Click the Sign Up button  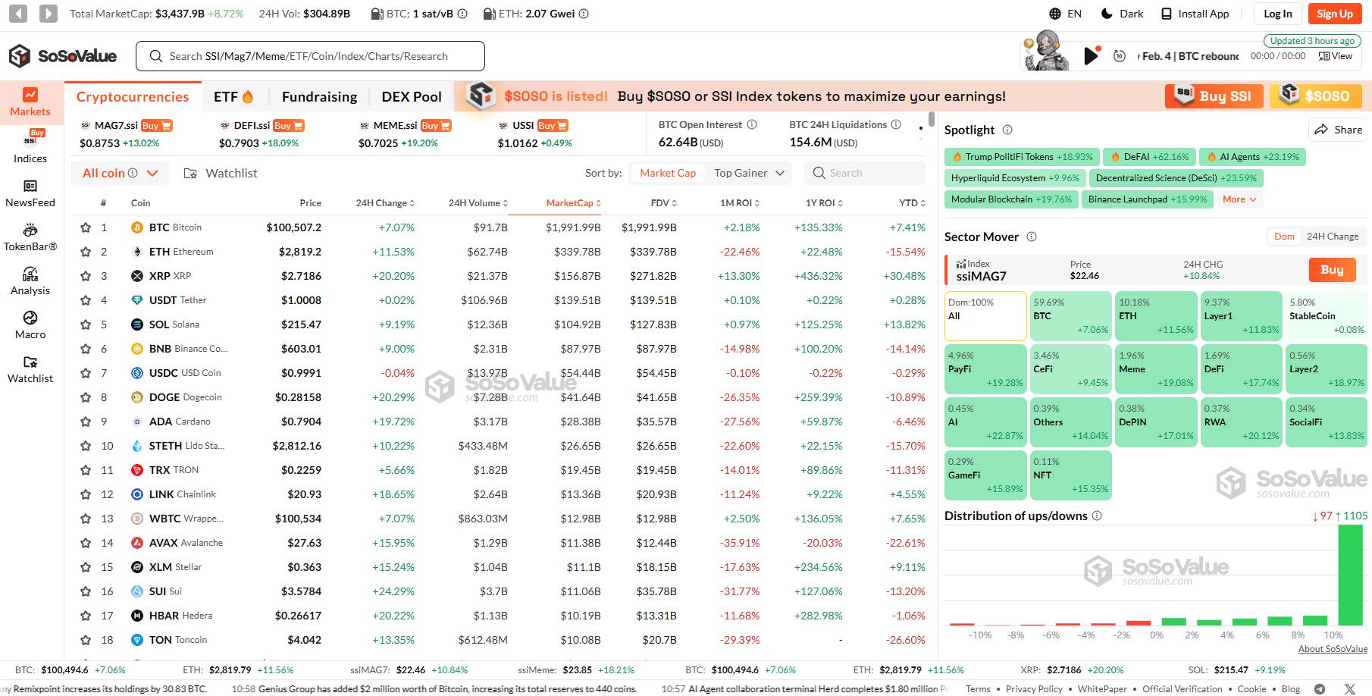coord(1335,14)
